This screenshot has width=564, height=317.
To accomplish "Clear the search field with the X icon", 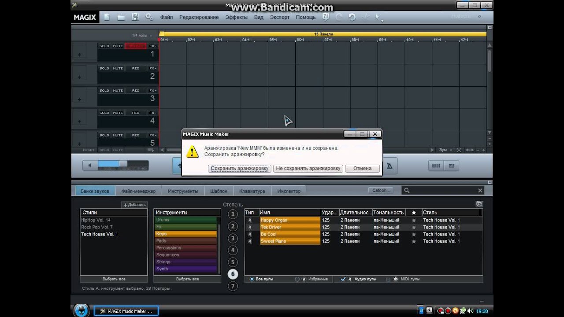I will pyautogui.click(x=480, y=191).
